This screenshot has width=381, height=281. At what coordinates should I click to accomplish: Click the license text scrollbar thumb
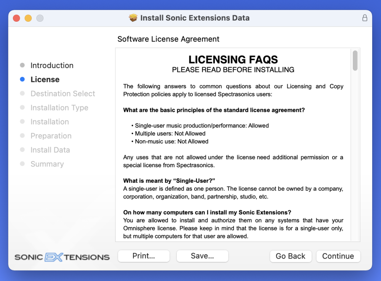(355, 61)
